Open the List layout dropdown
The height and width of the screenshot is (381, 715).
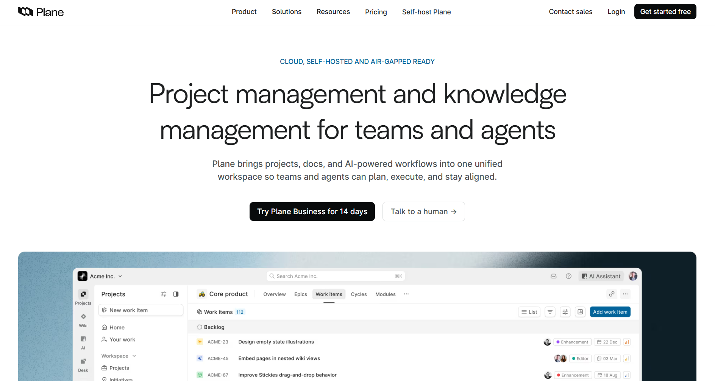click(529, 312)
